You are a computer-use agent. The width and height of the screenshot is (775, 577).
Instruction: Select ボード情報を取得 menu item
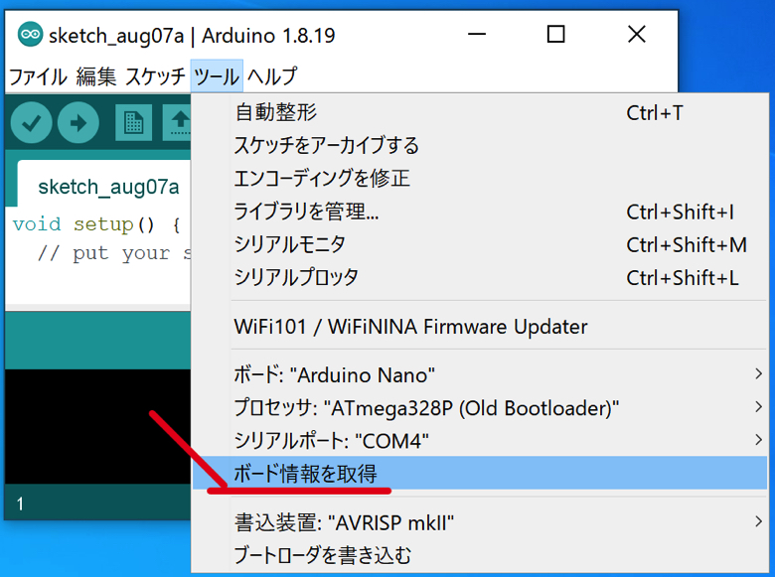(480, 473)
